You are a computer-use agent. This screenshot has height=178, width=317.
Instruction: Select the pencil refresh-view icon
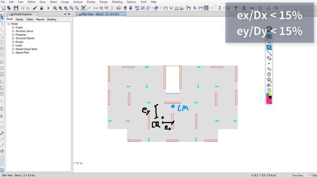point(35,8)
